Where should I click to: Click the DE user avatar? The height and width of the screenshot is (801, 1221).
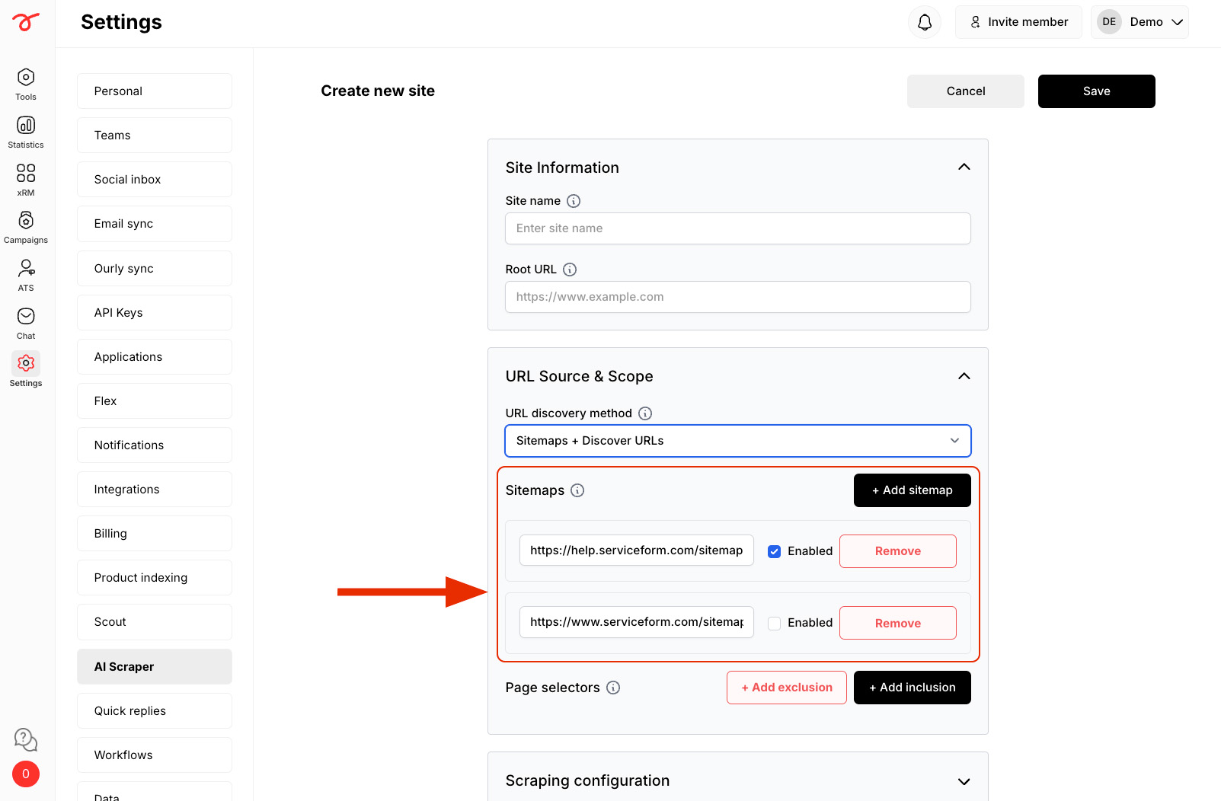[1109, 22]
